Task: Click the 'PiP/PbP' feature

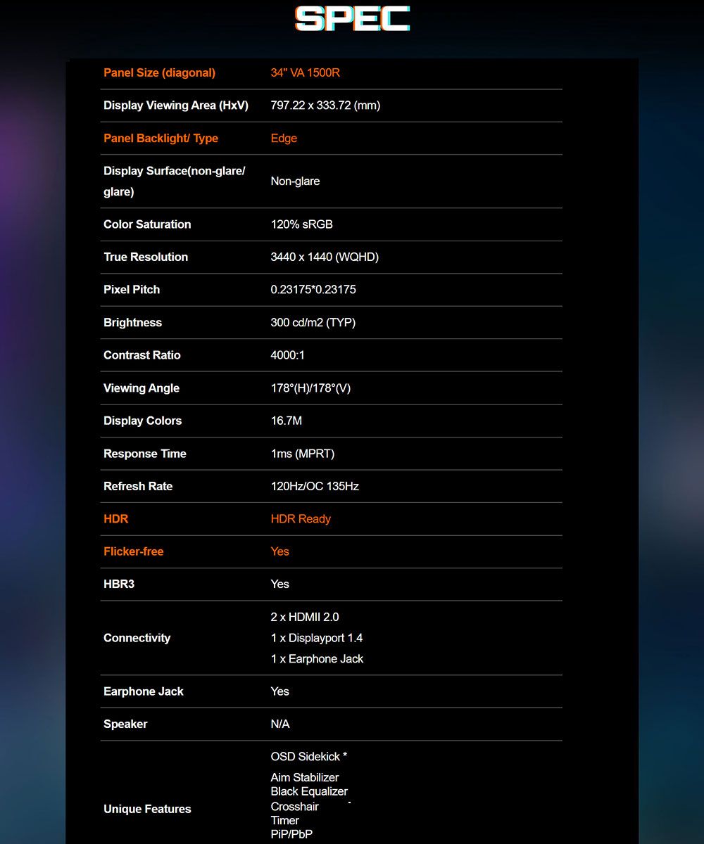Action: 291,835
